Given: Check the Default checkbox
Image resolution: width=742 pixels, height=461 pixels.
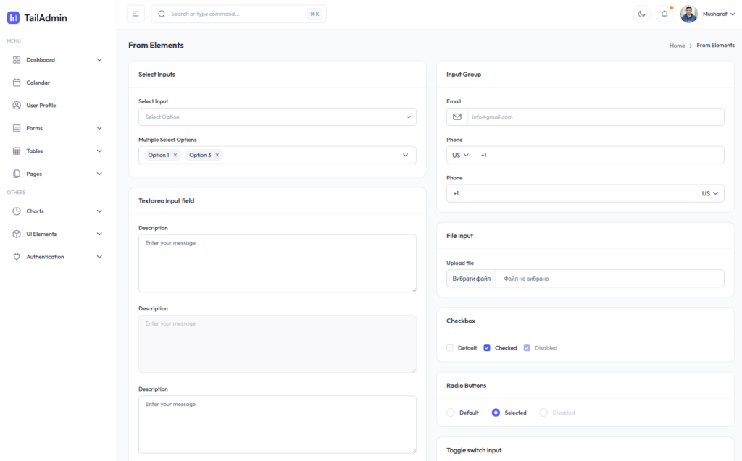Looking at the screenshot, I should [x=450, y=348].
